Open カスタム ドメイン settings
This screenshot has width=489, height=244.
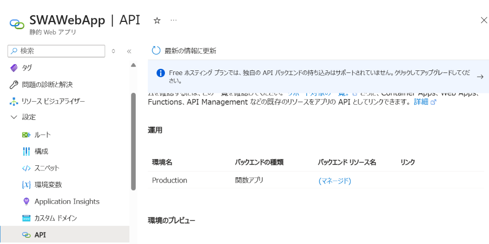tap(55, 218)
